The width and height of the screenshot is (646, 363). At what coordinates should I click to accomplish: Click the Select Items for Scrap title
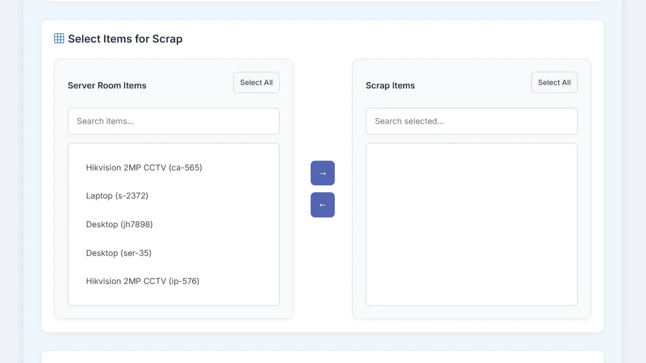click(125, 38)
